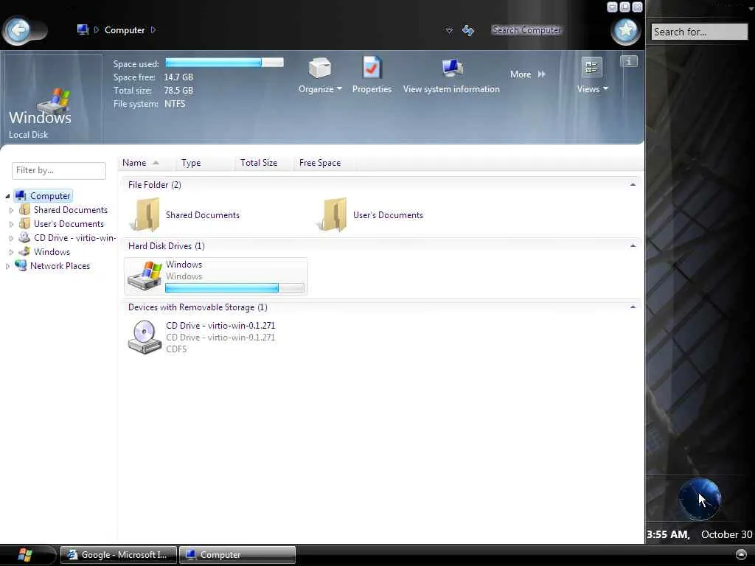Collapse the Computer tree node
This screenshot has height=566, width=755.
click(x=7, y=196)
